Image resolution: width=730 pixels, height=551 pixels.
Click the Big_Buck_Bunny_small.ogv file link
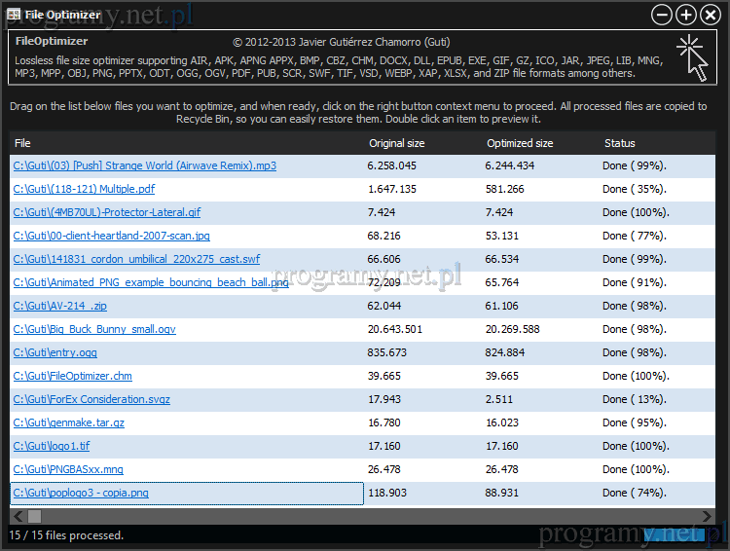(x=94, y=330)
